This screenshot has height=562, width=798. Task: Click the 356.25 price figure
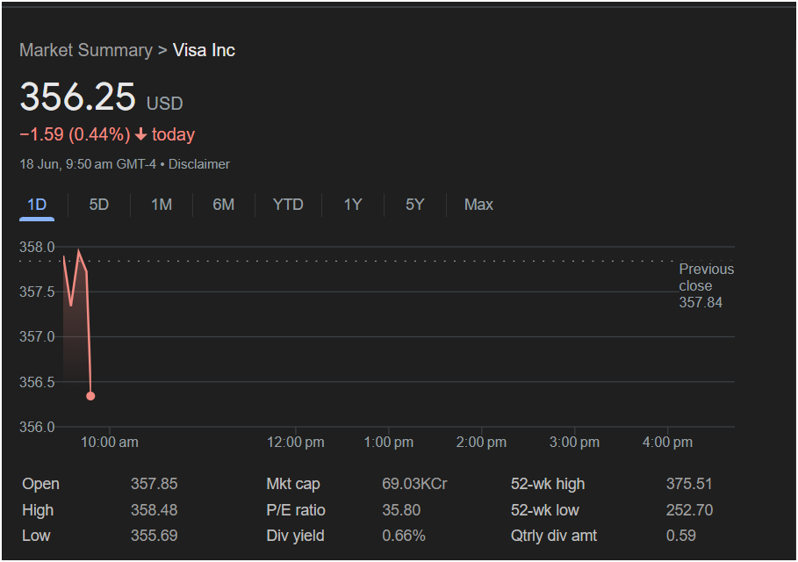(77, 97)
